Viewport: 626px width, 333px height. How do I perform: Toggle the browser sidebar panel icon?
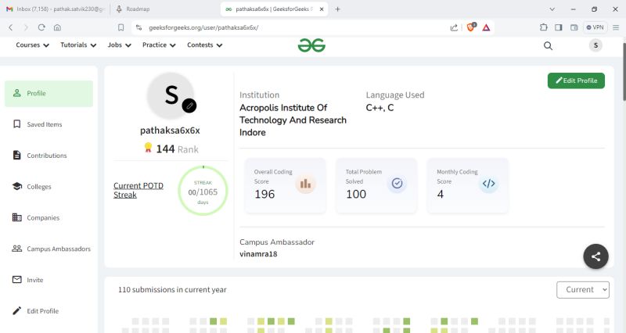[x=559, y=27]
